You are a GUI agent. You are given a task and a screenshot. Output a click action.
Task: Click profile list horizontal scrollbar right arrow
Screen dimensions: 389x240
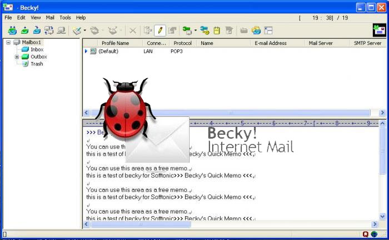[382, 113]
